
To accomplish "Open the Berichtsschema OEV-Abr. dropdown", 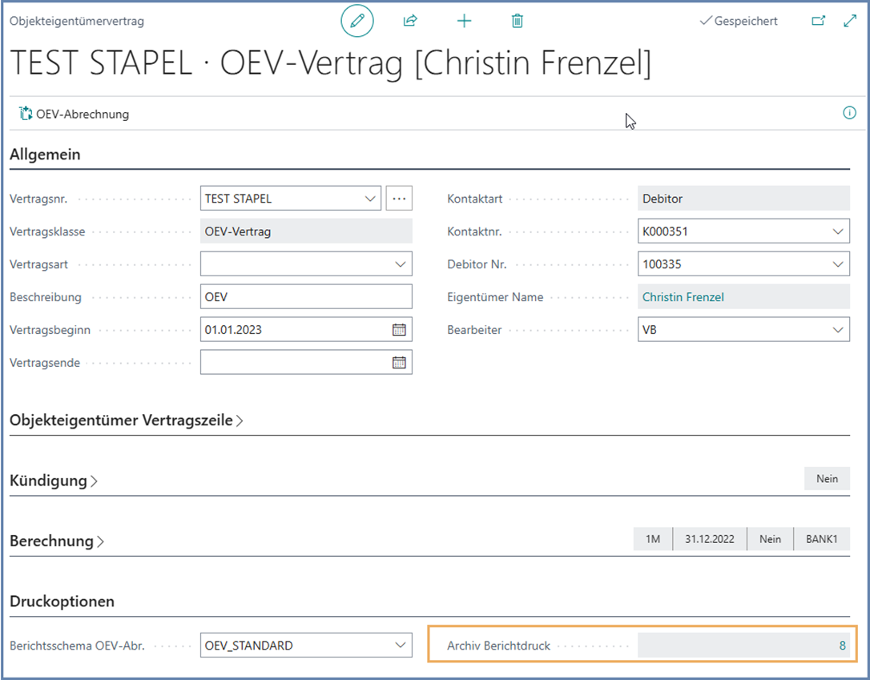I will (400, 646).
